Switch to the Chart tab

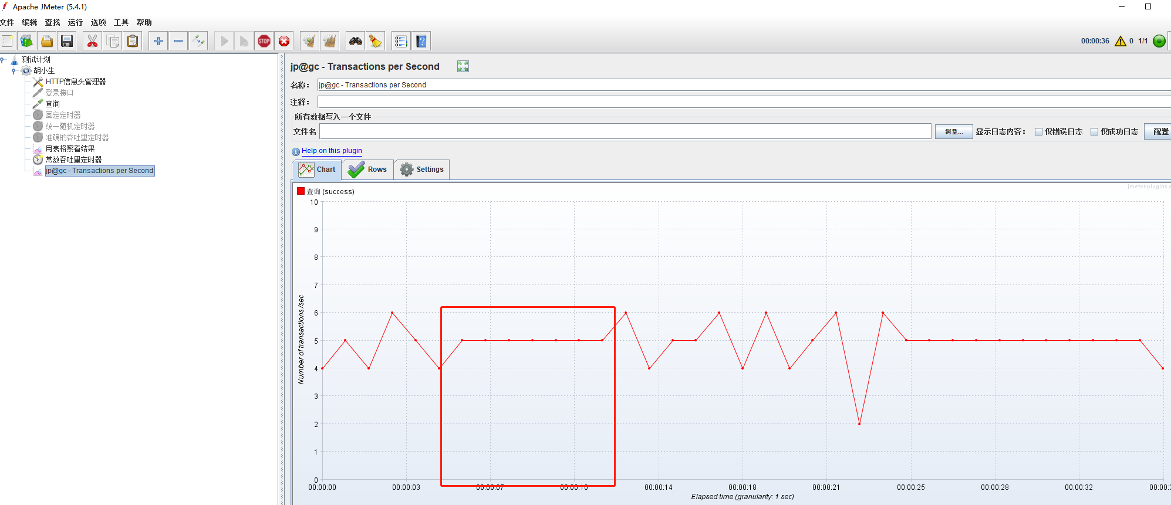317,170
